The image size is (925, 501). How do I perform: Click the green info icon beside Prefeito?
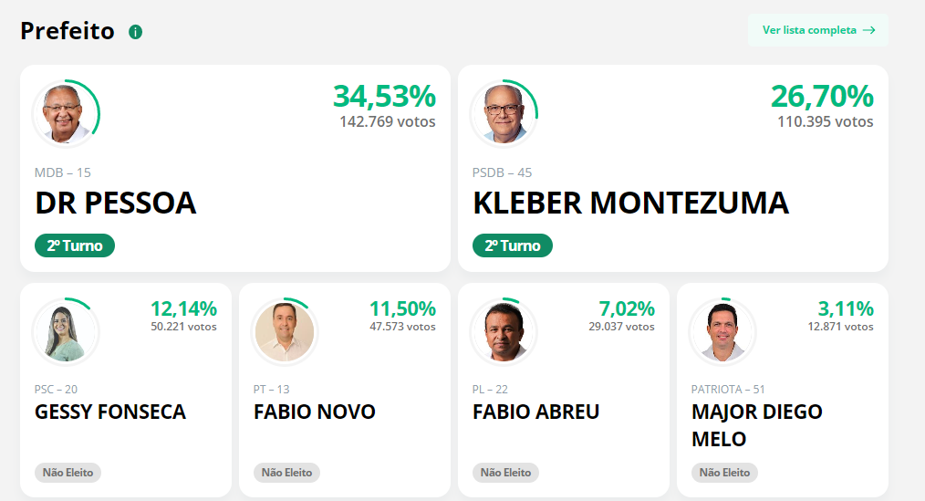point(136,32)
